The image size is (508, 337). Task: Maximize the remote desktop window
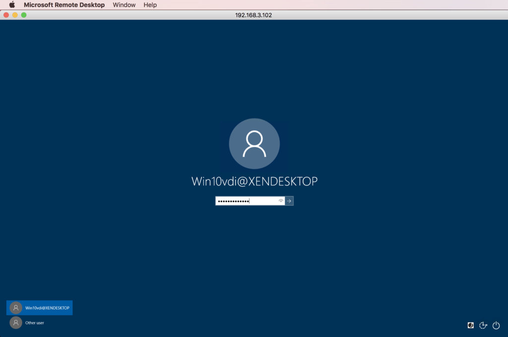24,15
